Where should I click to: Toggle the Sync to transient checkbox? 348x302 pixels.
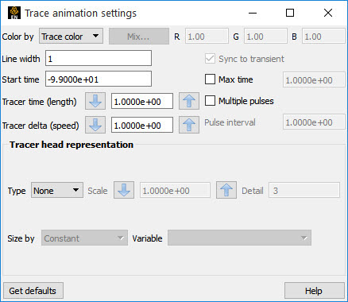click(x=210, y=59)
